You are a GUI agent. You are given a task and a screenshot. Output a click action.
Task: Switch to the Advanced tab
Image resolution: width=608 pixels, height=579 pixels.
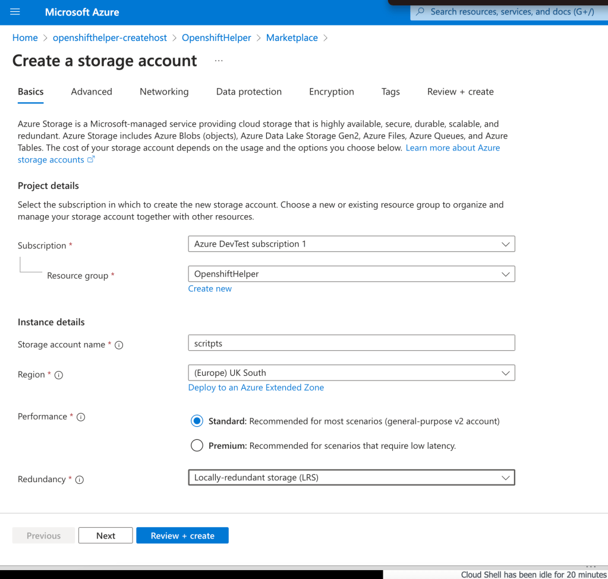[92, 92]
